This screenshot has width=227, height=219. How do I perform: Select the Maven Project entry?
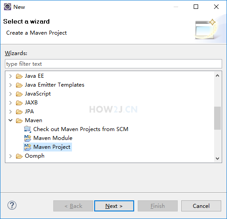52,147
